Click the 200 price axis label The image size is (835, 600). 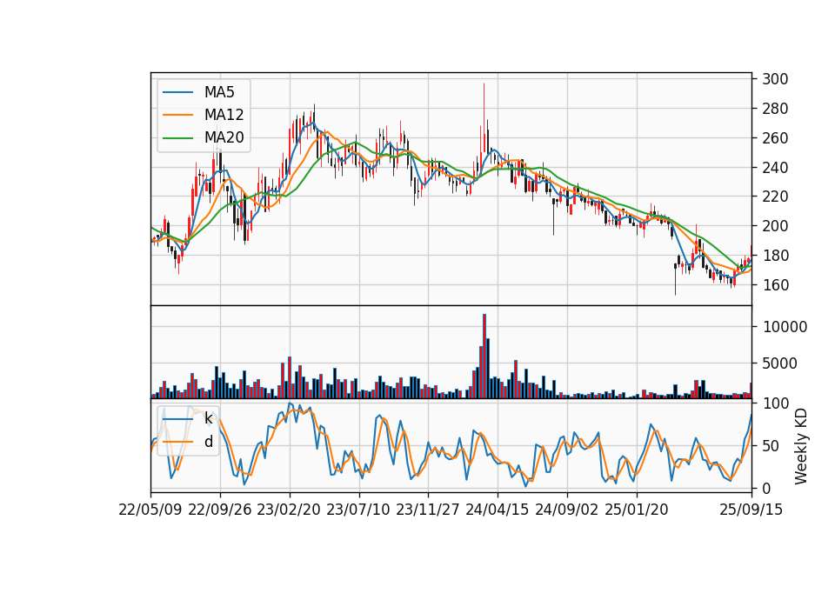pyautogui.click(x=775, y=226)
